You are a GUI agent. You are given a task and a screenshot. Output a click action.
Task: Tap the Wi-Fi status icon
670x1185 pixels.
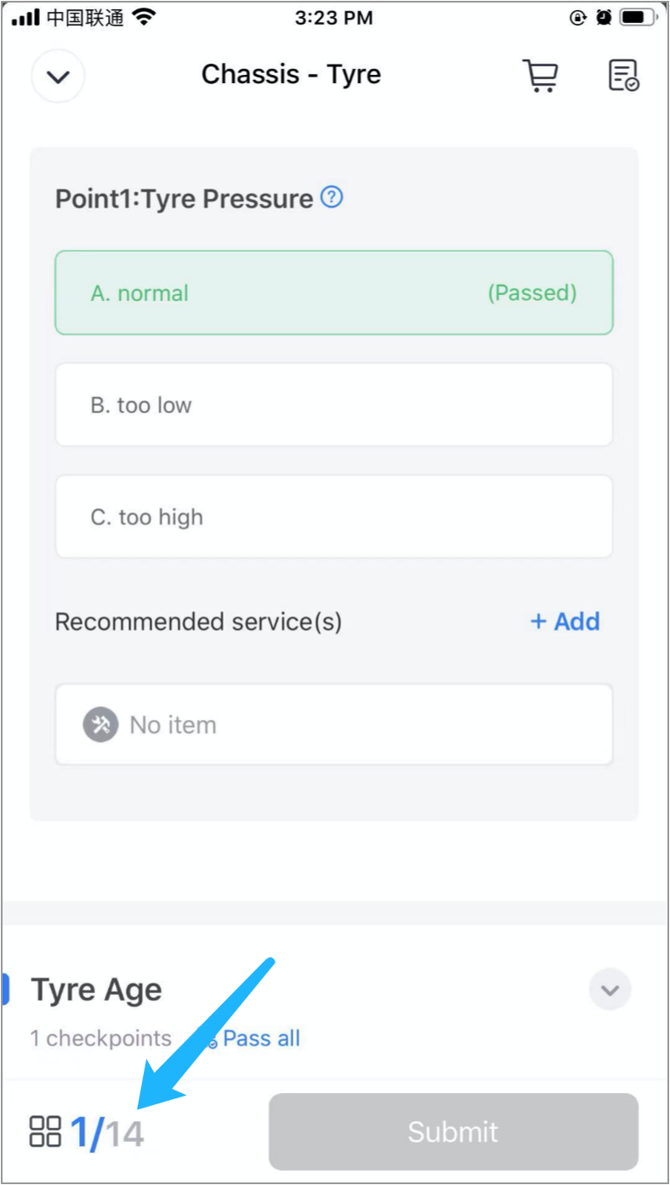145,18
